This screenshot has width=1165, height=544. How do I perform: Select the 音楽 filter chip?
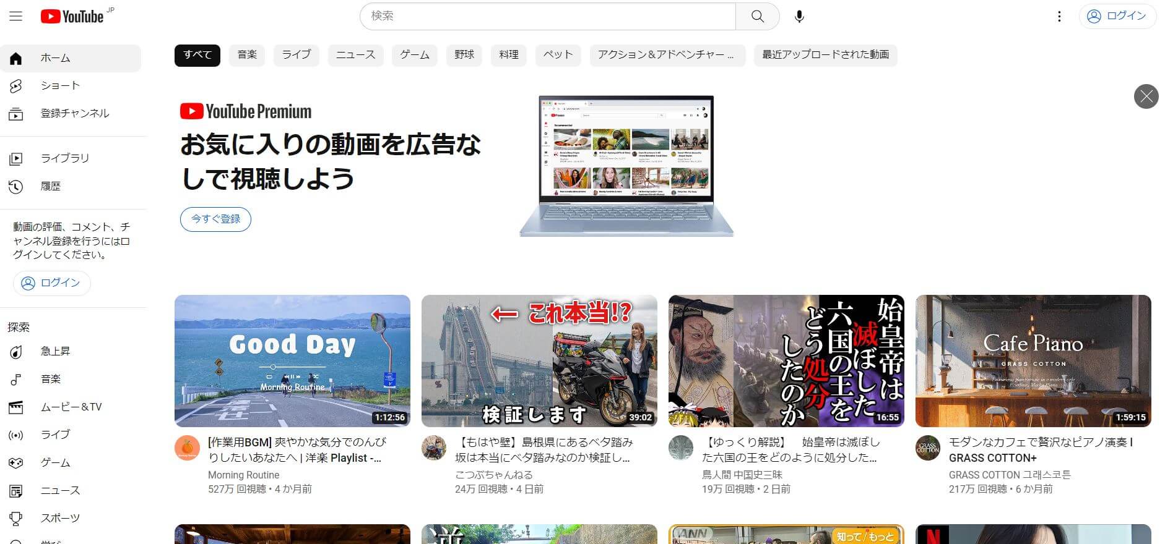(x=247, y=55)
